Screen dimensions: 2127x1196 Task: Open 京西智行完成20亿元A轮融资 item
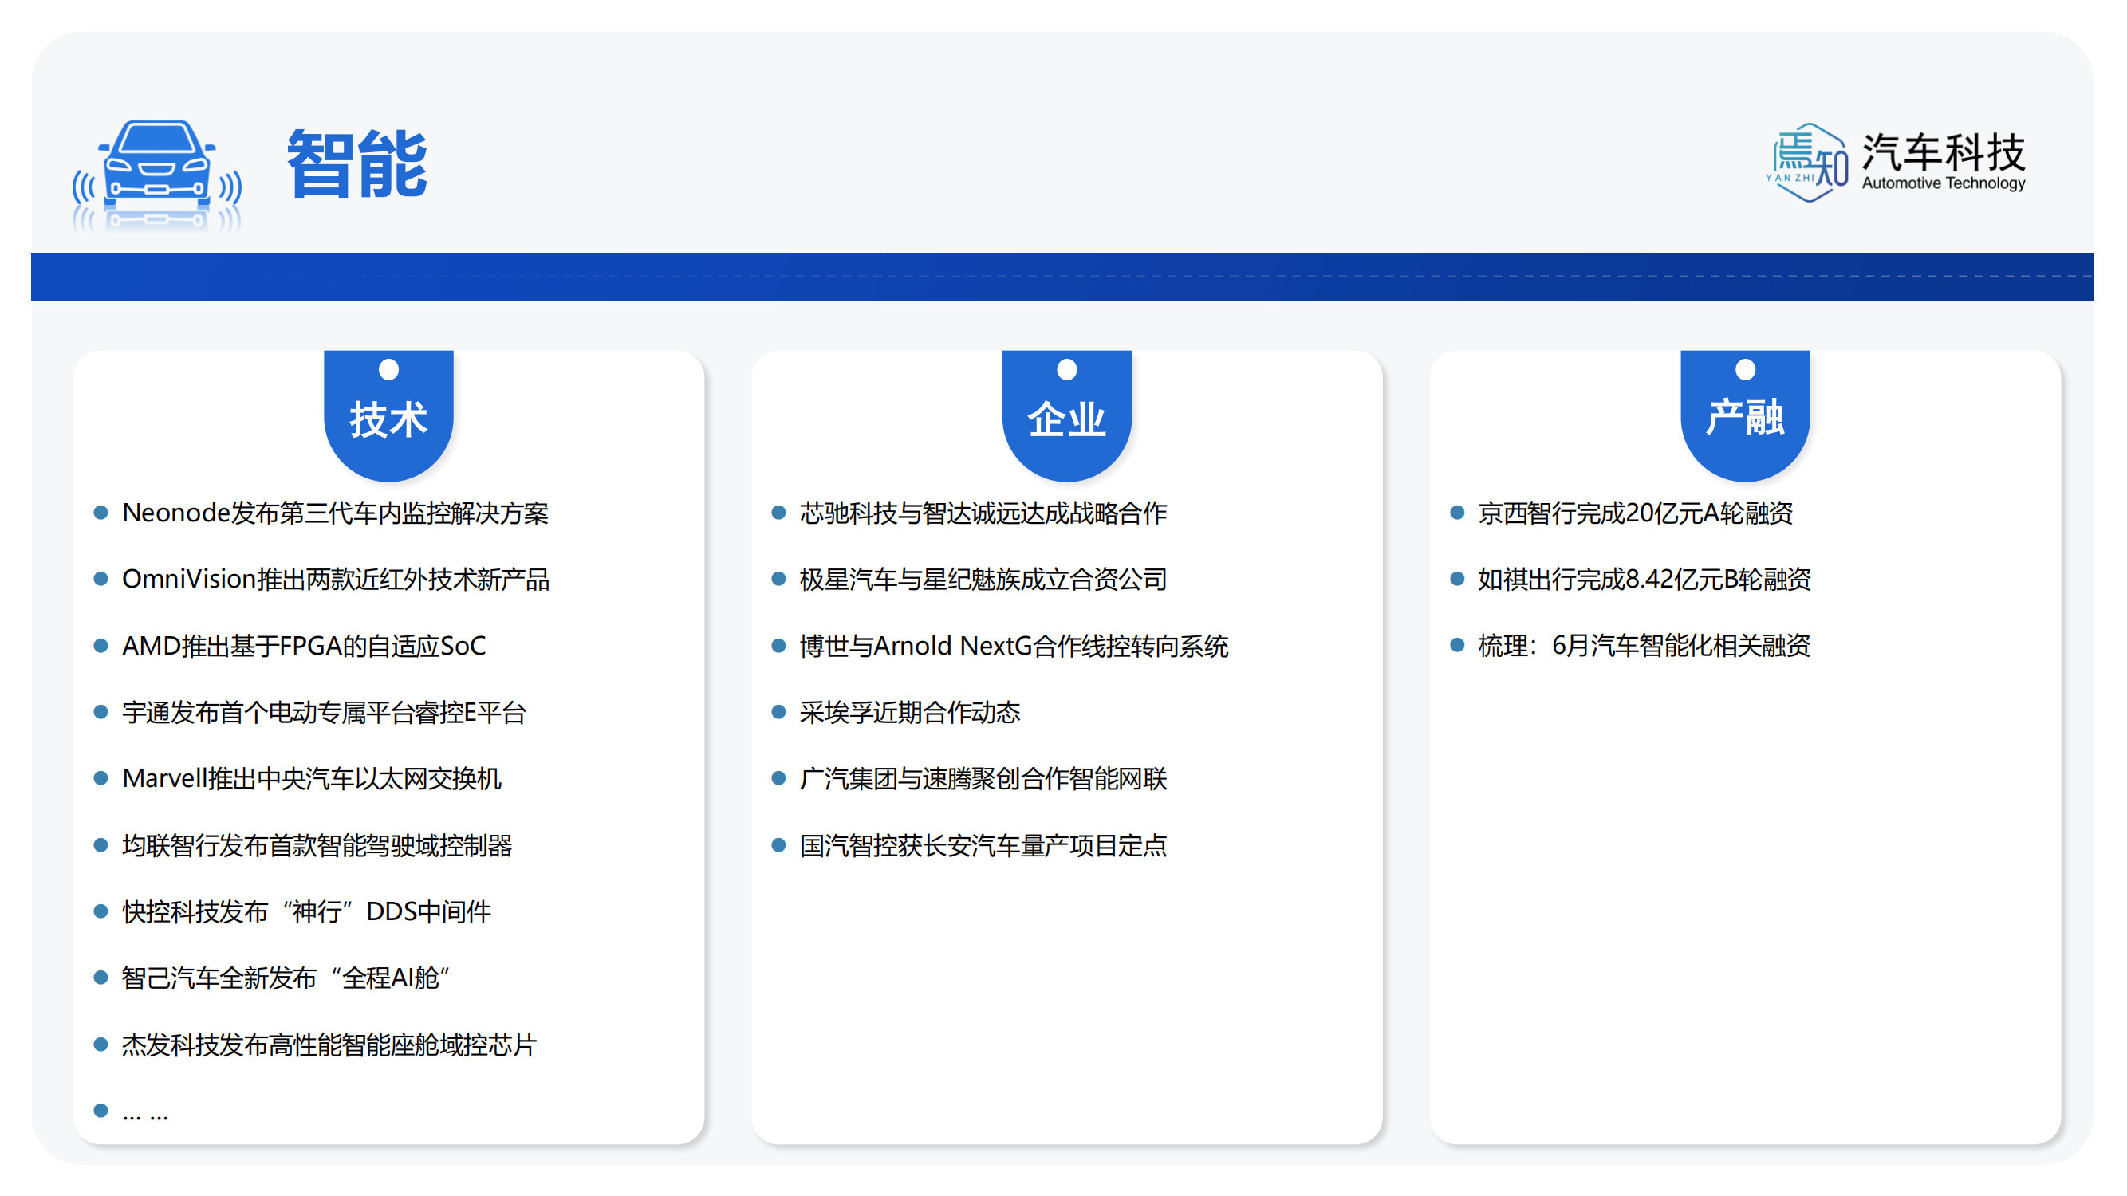pos(1636,513)
